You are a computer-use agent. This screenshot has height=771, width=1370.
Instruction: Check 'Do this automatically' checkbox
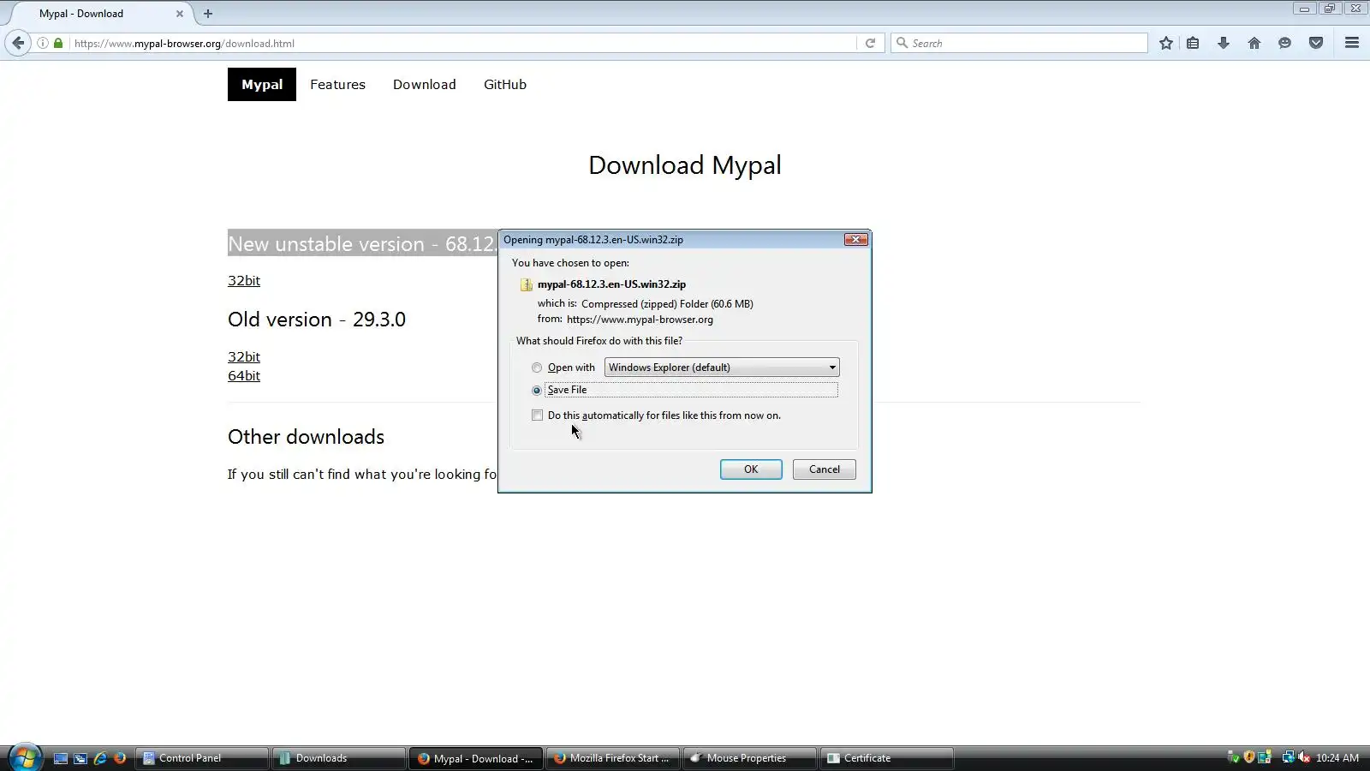click(x=537, y=415)
